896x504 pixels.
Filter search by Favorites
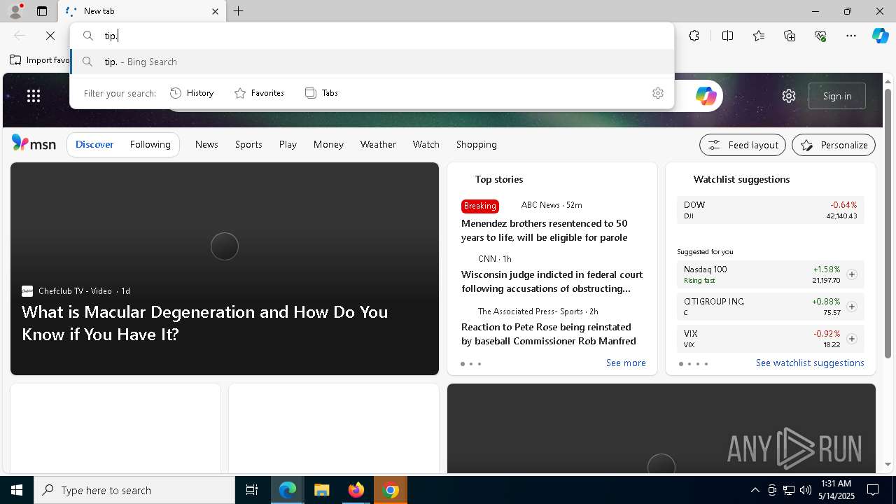pyautogui.click(x=259, y=93)
